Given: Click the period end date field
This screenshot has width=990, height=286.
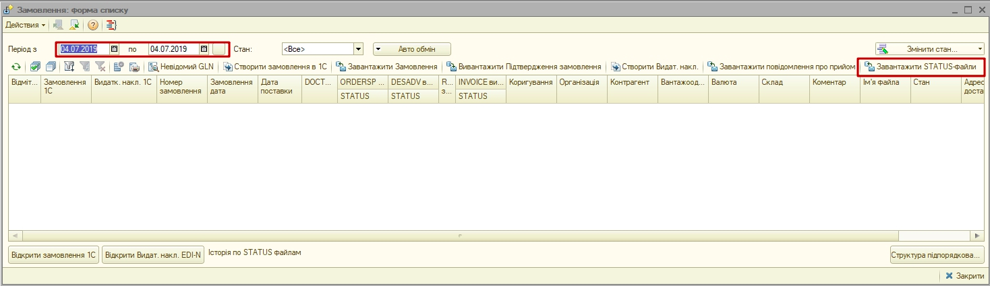Looking at the screenshot, I should coord(174,49).
